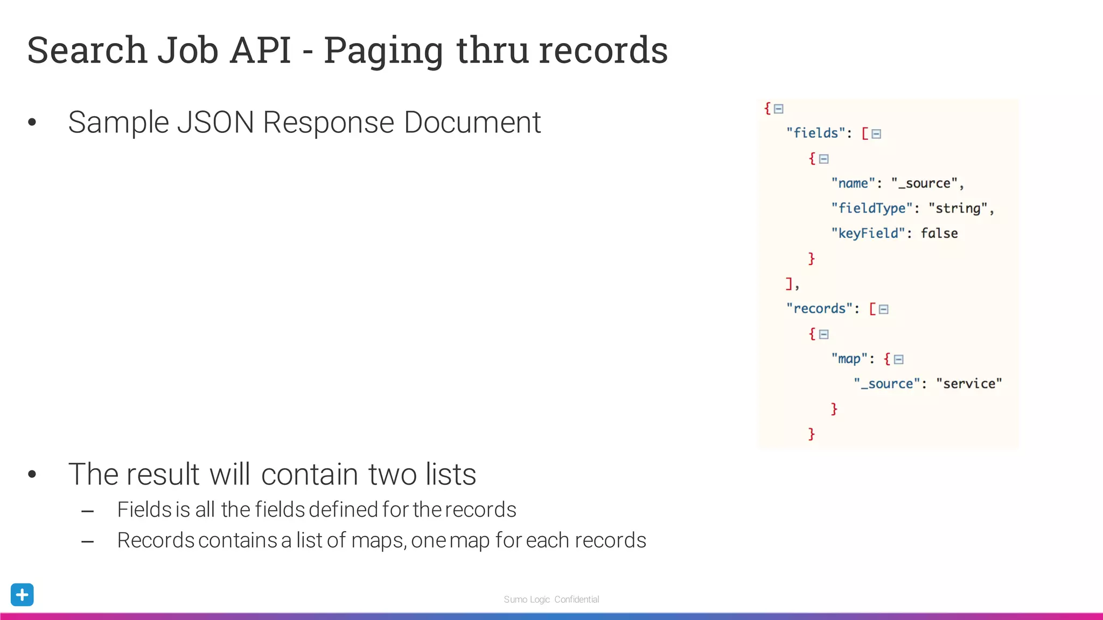Collapse the root JSON object
This screenshot has height=620, width=1103.
pyautogui.click(x=778, y=109)
